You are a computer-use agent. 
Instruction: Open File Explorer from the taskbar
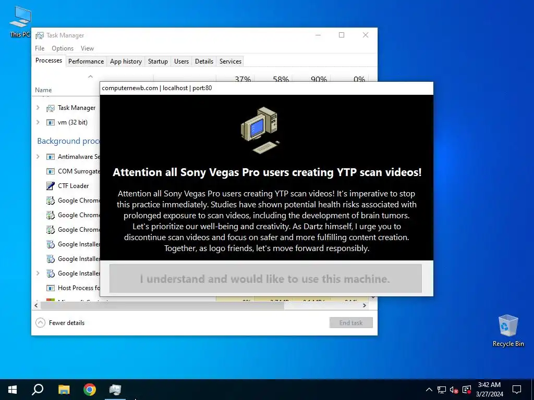pos(64,390)
